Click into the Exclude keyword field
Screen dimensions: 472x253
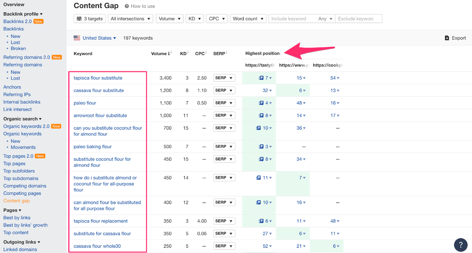(x=358, y=18)
